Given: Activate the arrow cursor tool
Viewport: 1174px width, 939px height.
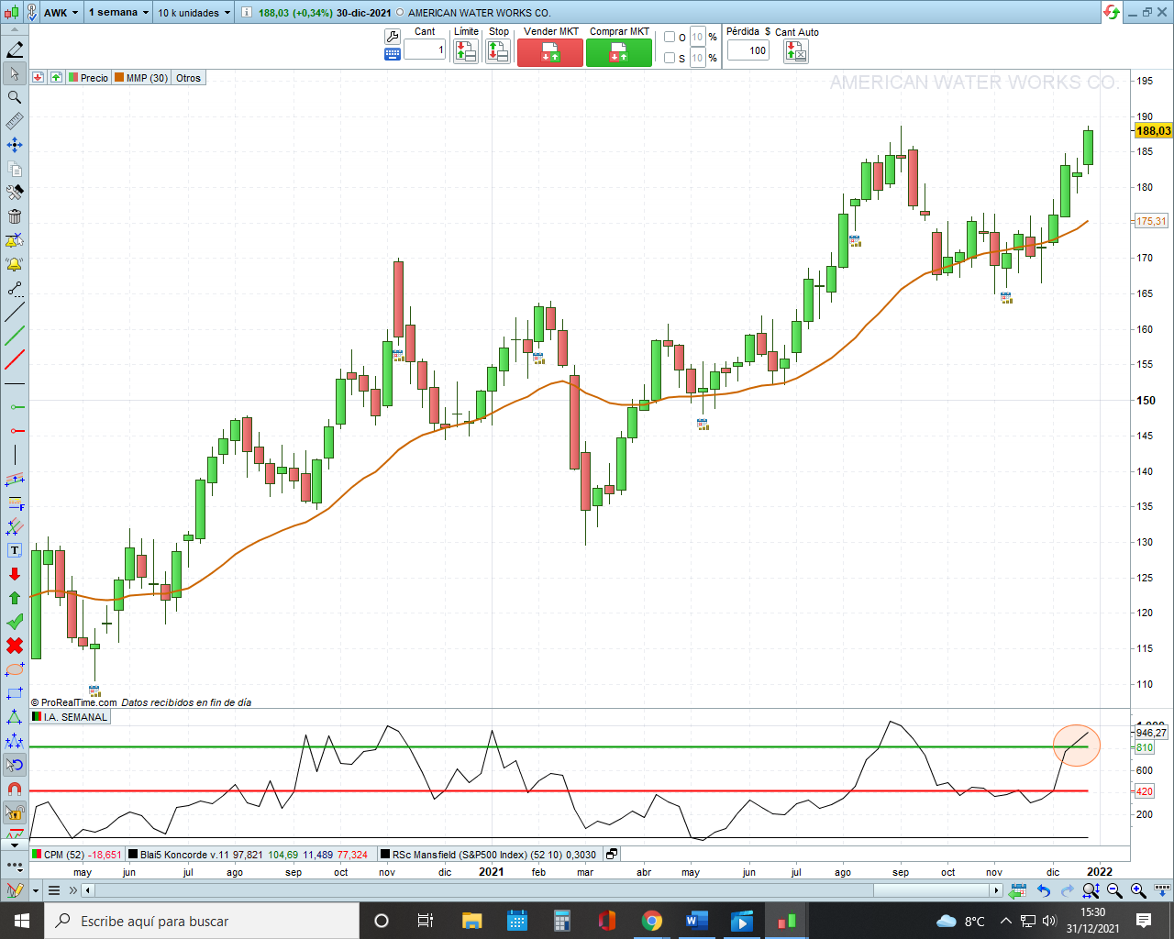Looking at the screenshot, I should [x=15, y=73].
